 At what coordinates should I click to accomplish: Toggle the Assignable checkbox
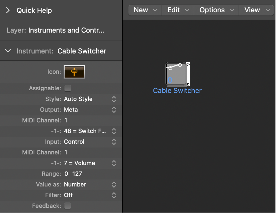68,88
